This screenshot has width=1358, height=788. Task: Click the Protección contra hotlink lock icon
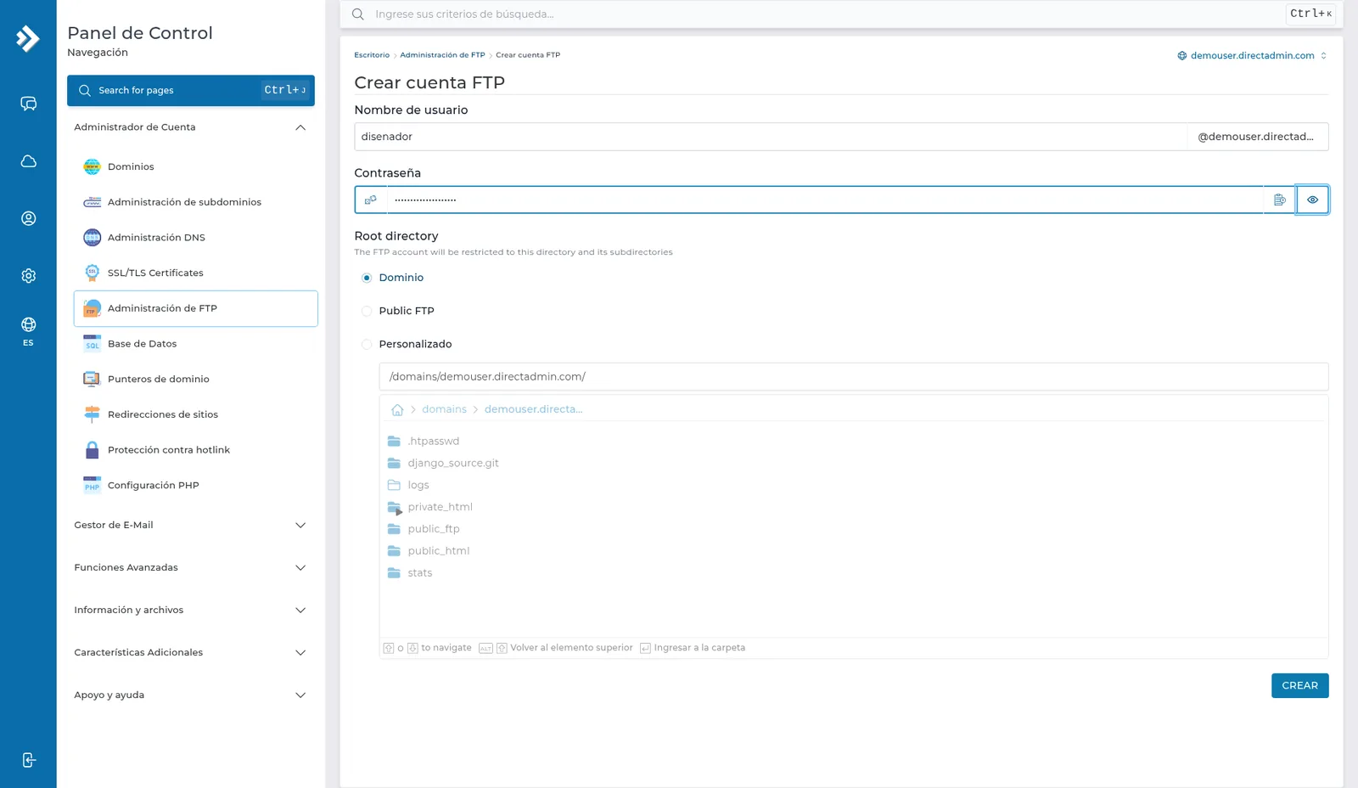(x=92, y=450)
